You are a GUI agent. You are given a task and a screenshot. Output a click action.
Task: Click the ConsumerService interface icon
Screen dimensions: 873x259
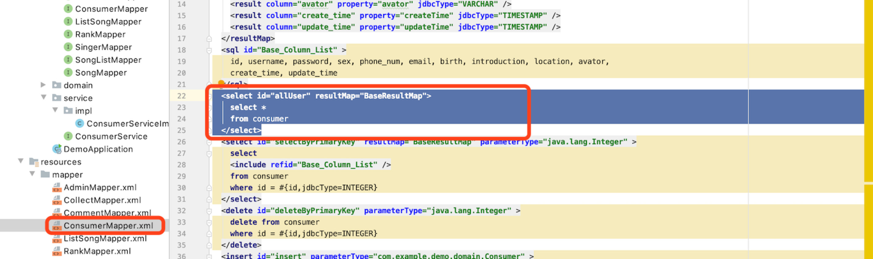(x=68, y=136)
